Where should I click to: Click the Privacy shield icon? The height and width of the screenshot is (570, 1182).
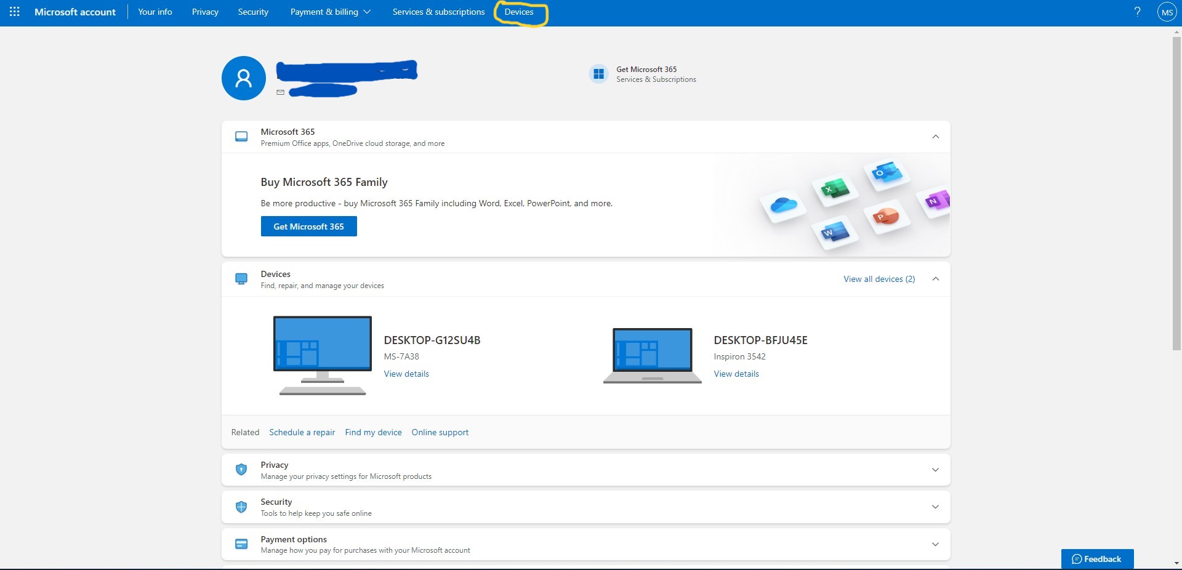point(241,470)
